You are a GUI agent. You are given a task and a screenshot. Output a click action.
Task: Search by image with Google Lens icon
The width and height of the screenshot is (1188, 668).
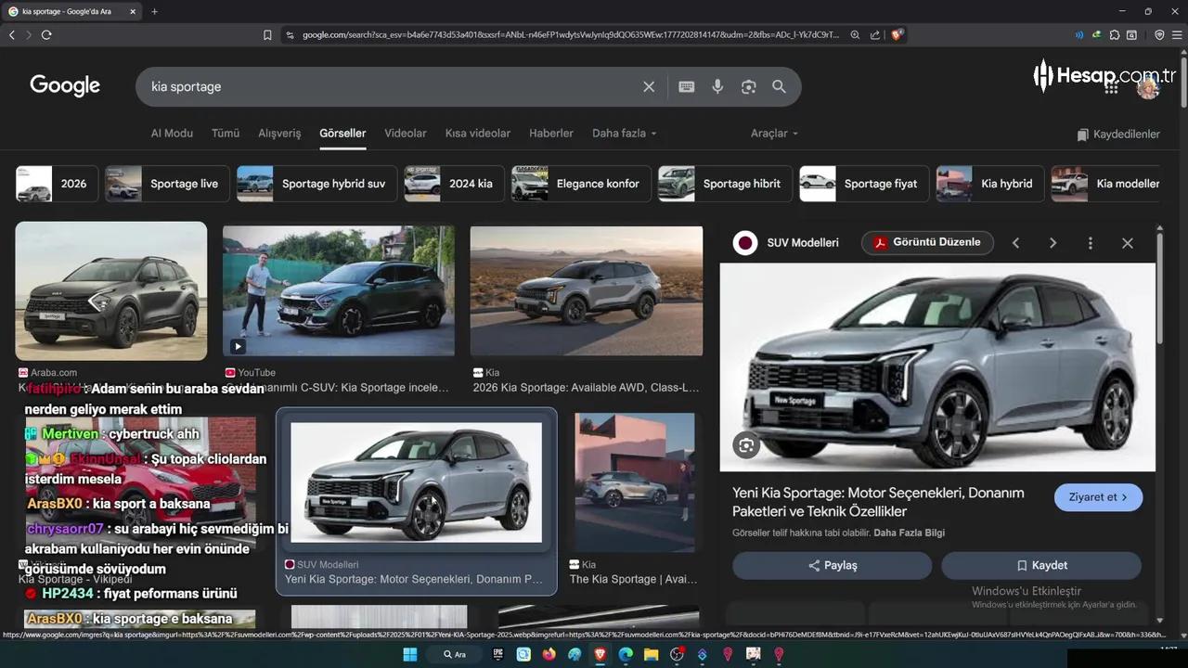[x=748, y=86]
